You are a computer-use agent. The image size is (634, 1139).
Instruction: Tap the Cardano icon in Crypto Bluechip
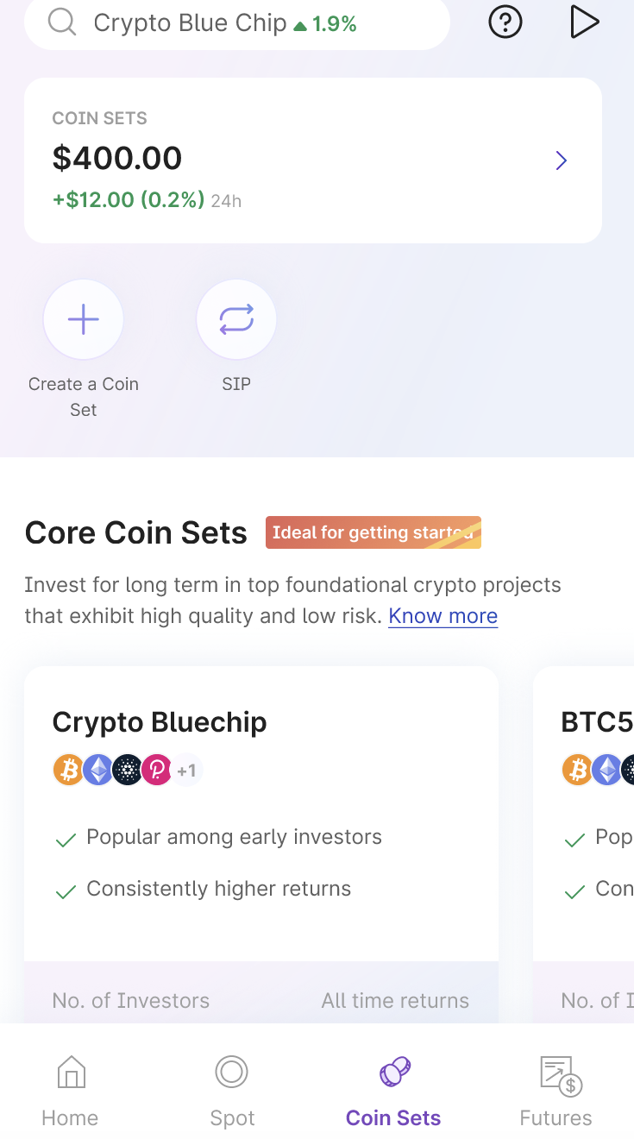point(128,770)
